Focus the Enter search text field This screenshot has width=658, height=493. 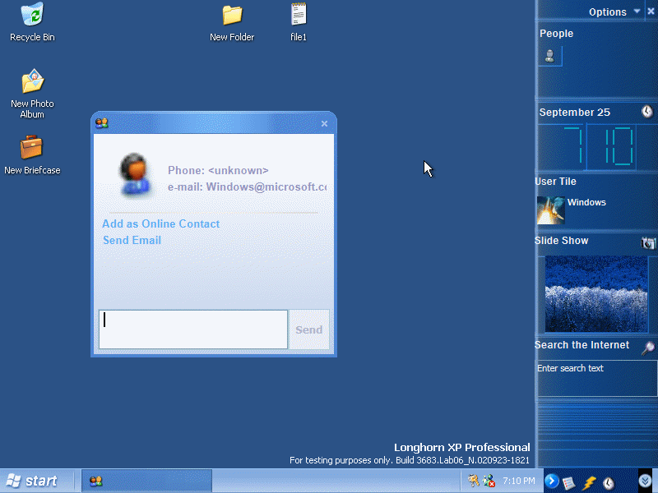597,379
